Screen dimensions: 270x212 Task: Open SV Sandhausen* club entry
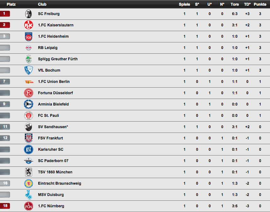(53, 127)
